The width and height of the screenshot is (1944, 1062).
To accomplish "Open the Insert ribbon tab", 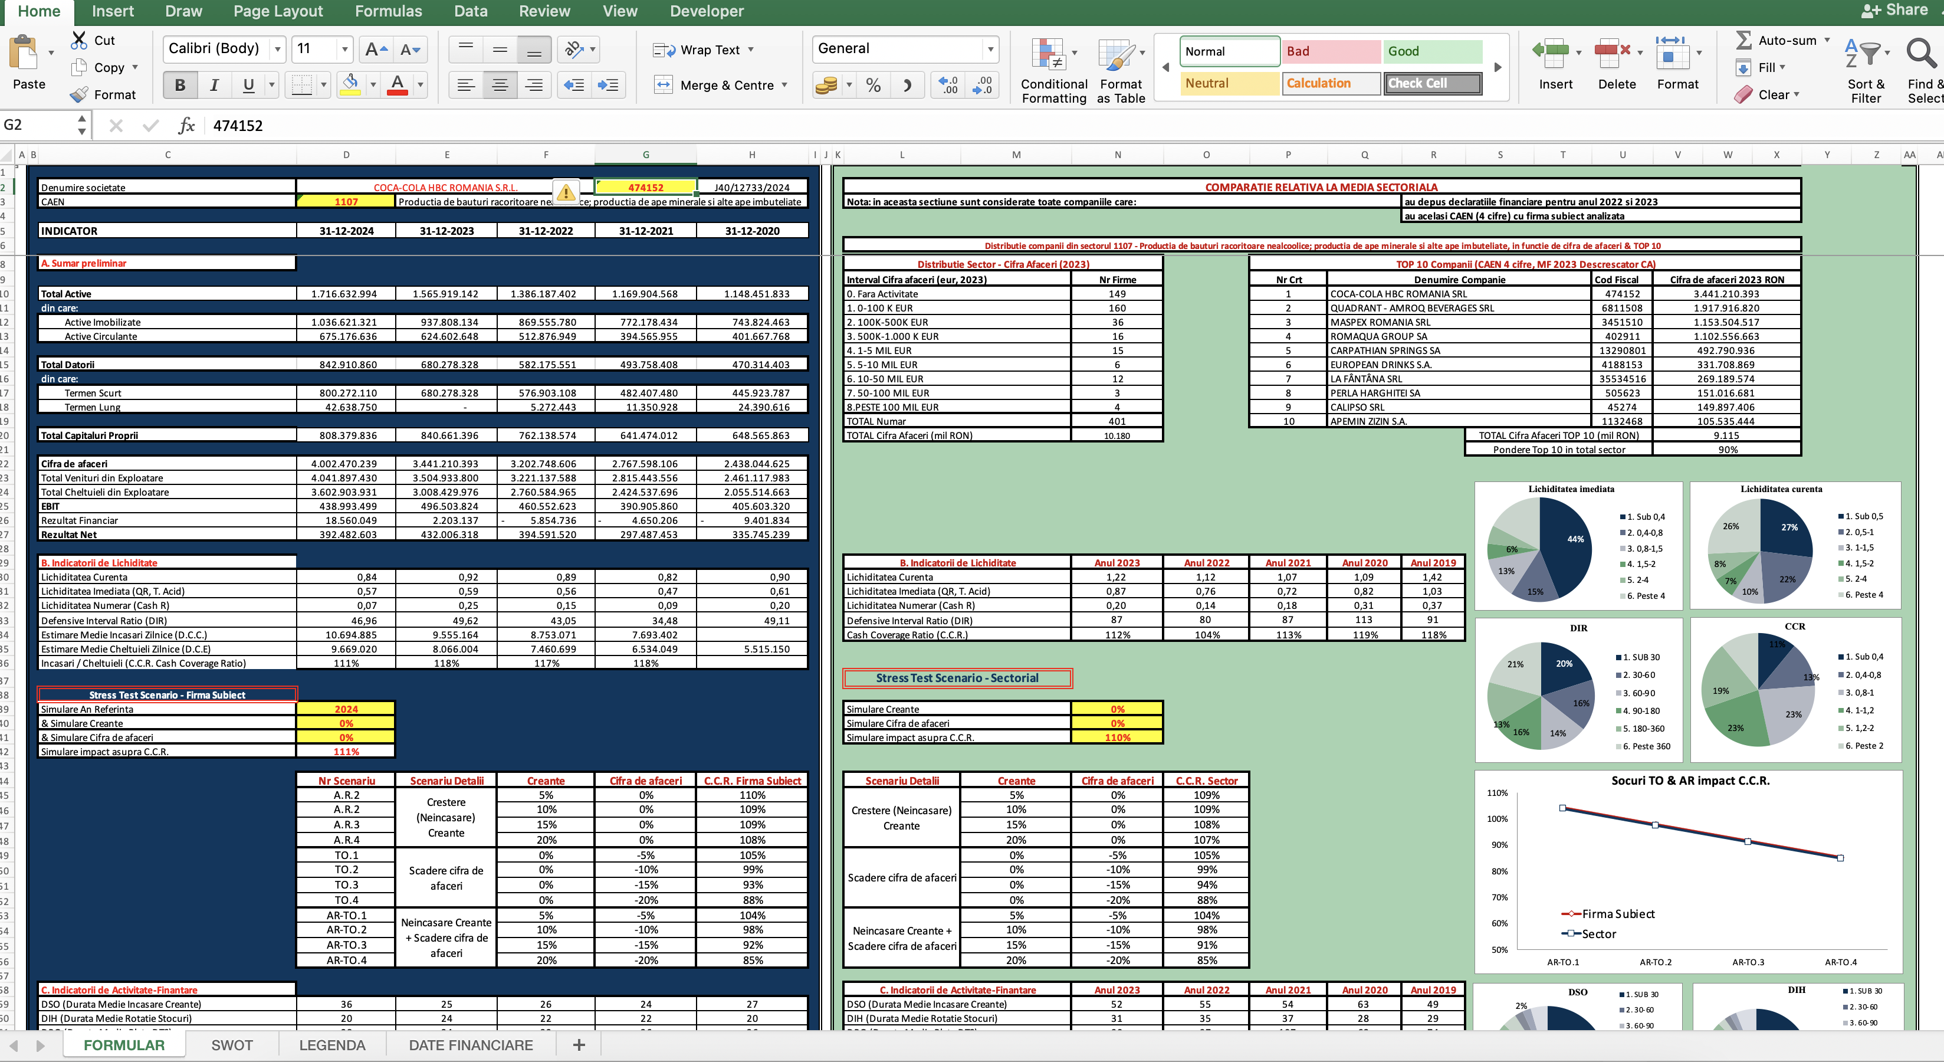I will tap(113, 11).
